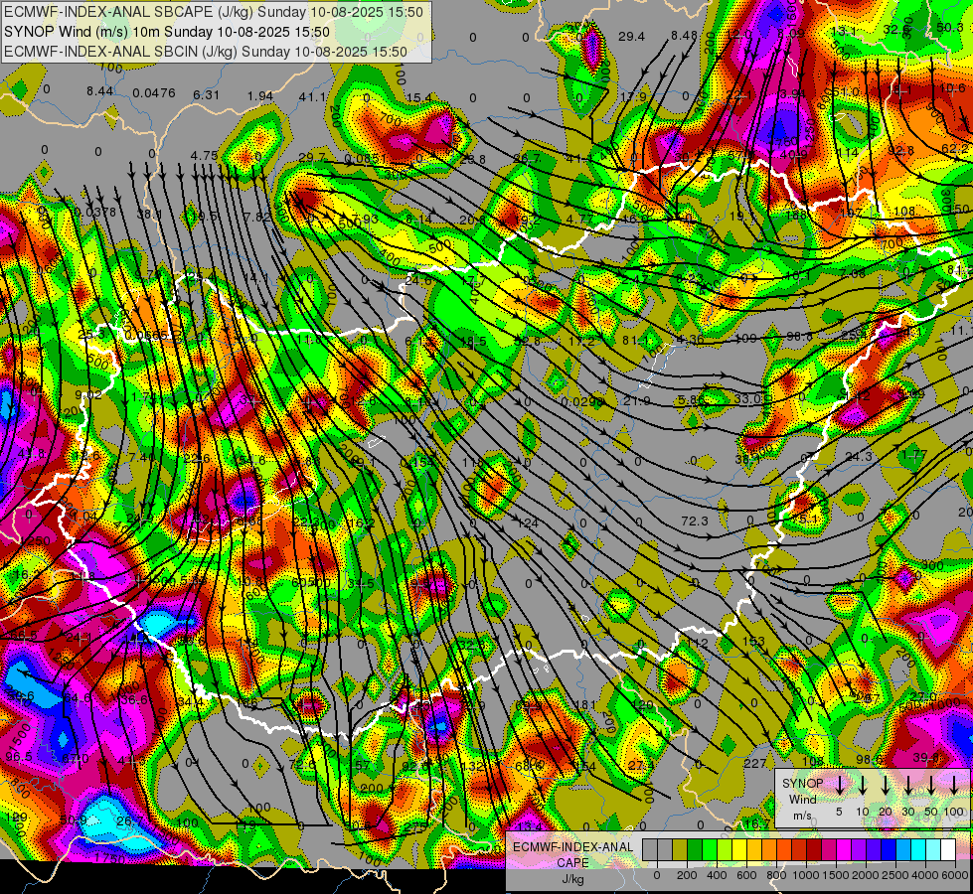Select the dark green CAPE legend swatch
Image resolution: width=973 pixels, height=894 pixels.
pos(695,849)
